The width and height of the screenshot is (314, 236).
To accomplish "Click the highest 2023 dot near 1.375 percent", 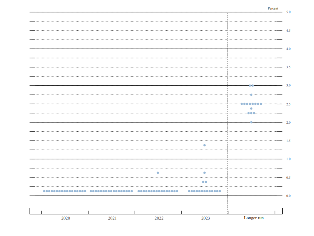I will 205,145.
